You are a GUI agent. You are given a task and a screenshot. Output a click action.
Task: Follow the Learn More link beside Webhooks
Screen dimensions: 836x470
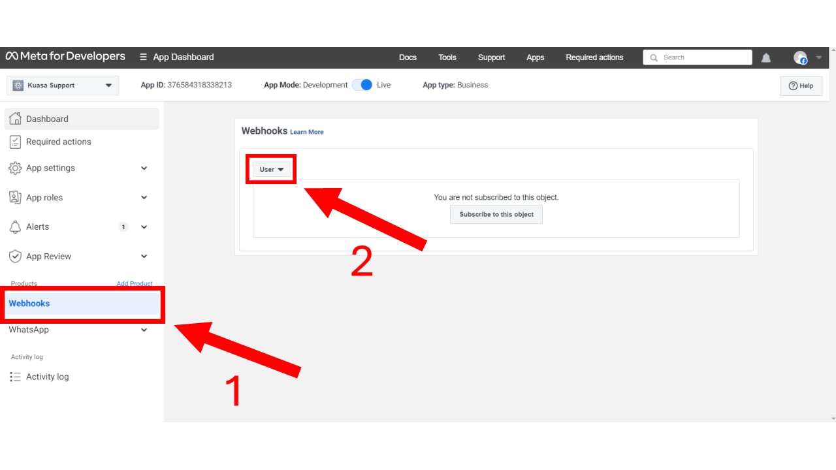[306, 132]
